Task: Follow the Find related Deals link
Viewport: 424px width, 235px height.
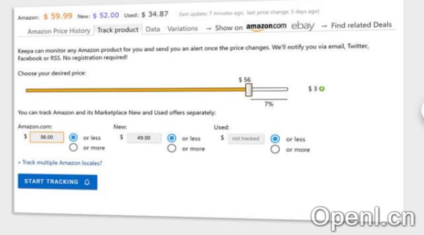Action: point(361,25)
